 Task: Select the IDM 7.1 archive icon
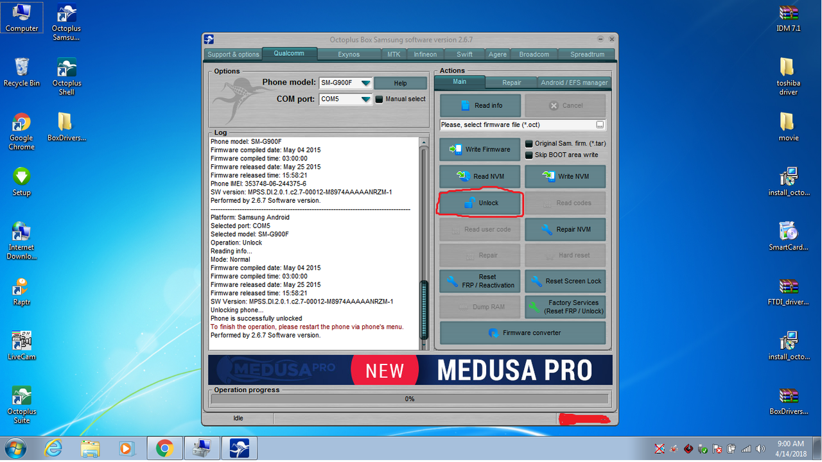pyautogui.click(x=789, y=18)
